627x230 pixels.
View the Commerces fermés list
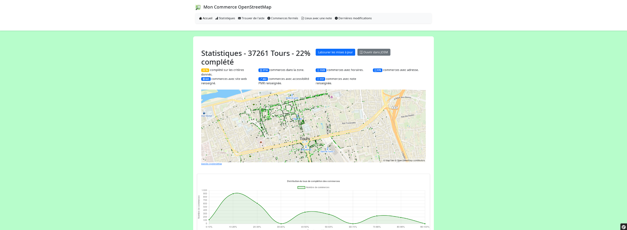[283, 18]
